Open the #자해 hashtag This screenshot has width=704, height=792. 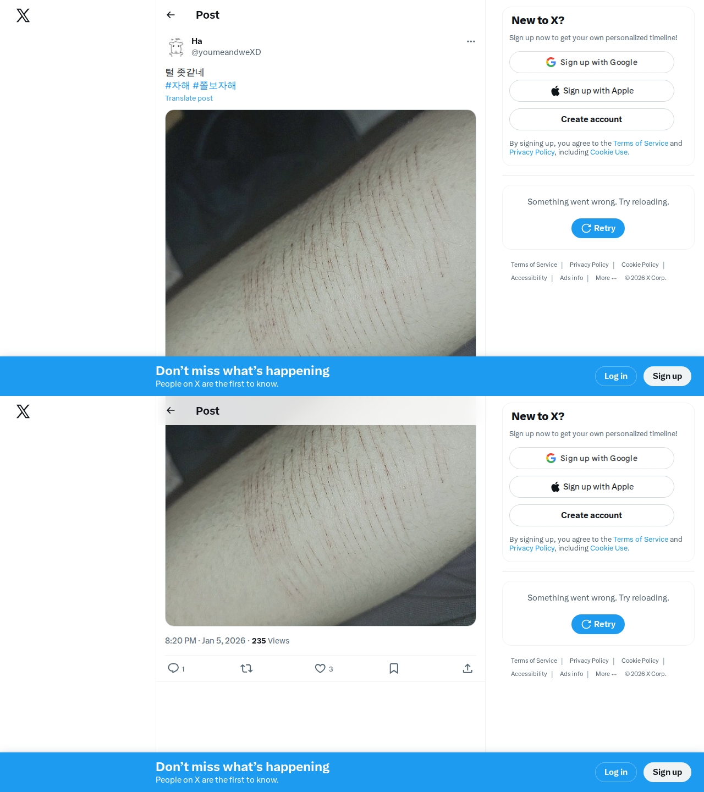click(177, 85)
